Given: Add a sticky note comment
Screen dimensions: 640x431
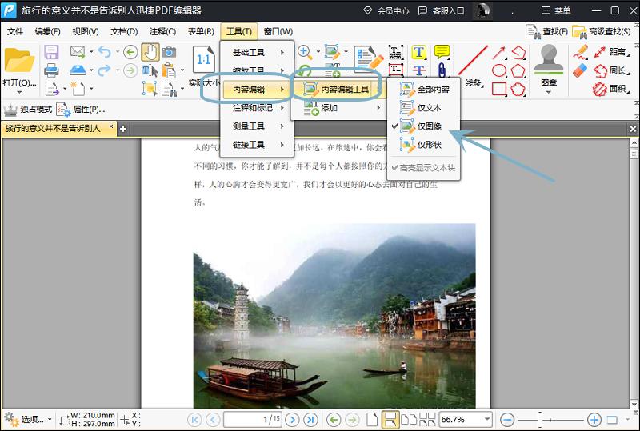Looking at the screenshot, I should pos(442,52).
